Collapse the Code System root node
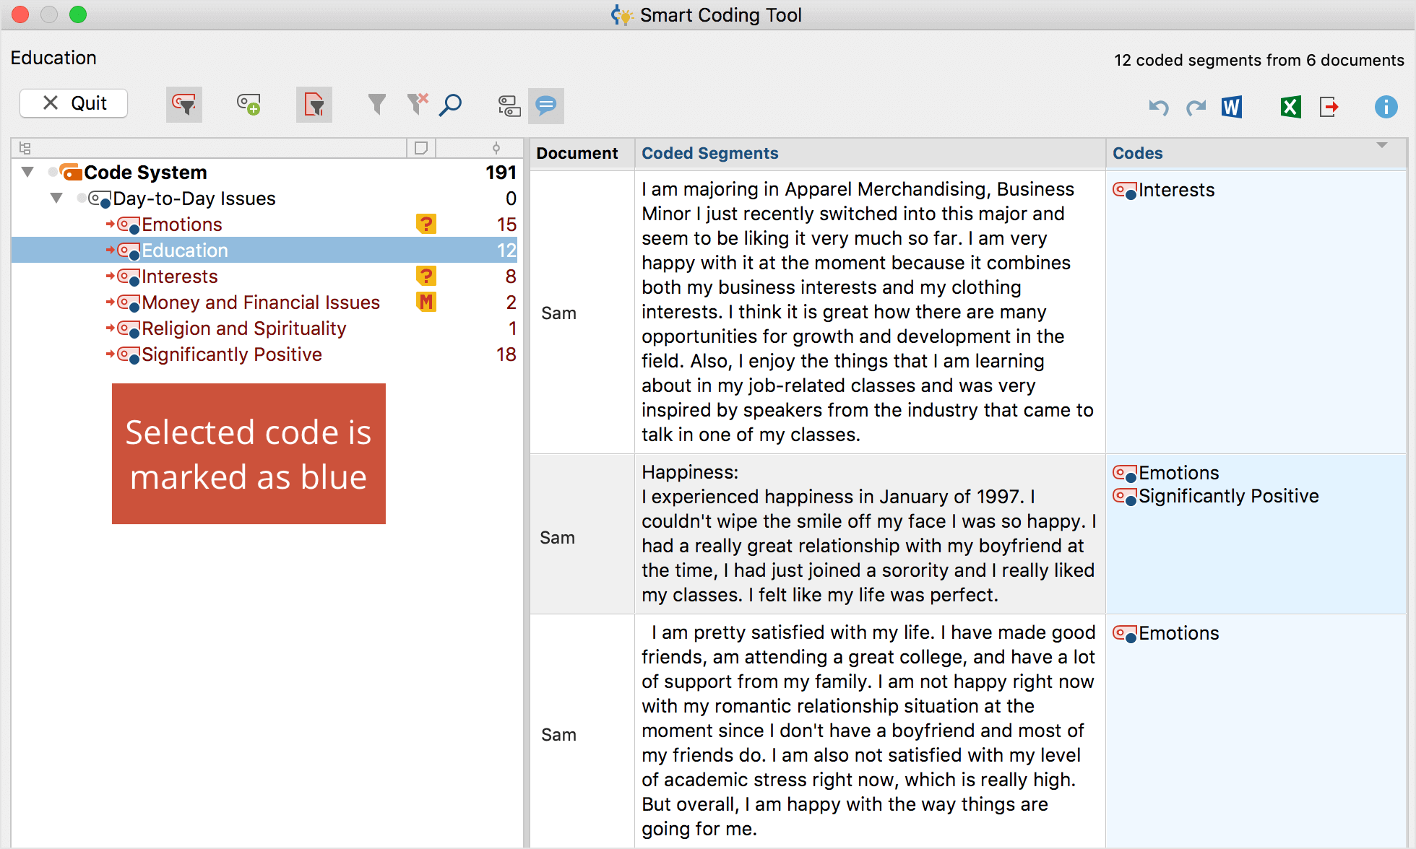Image resolution: width=1416 pixels, height=849 pixels. point(27,172)
